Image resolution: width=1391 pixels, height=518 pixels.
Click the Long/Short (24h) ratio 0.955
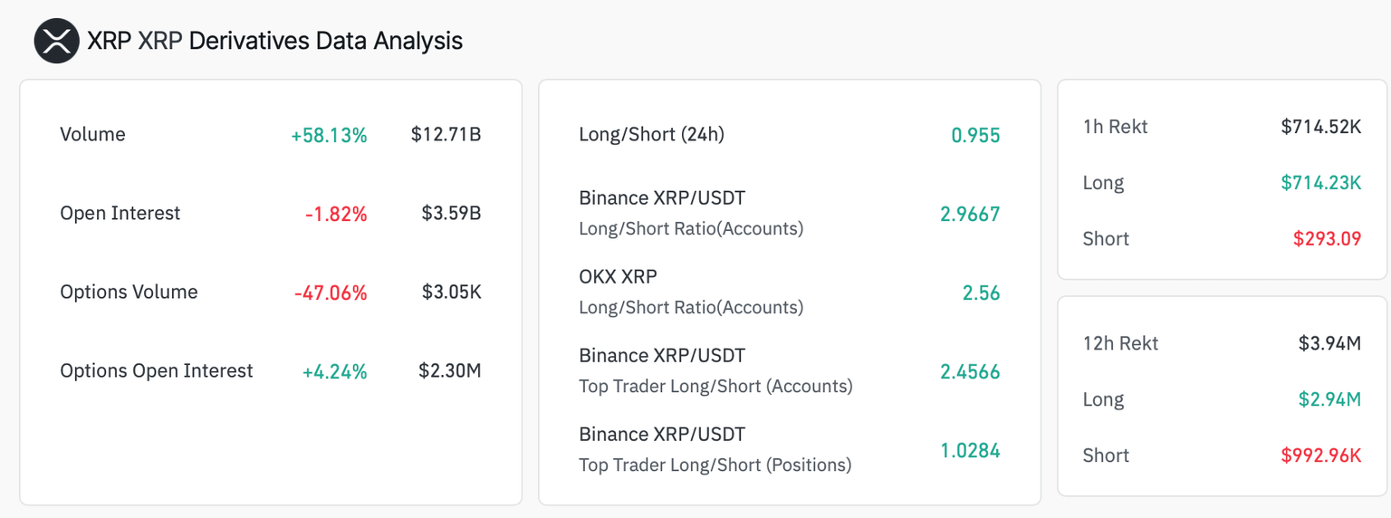[975, 136]
